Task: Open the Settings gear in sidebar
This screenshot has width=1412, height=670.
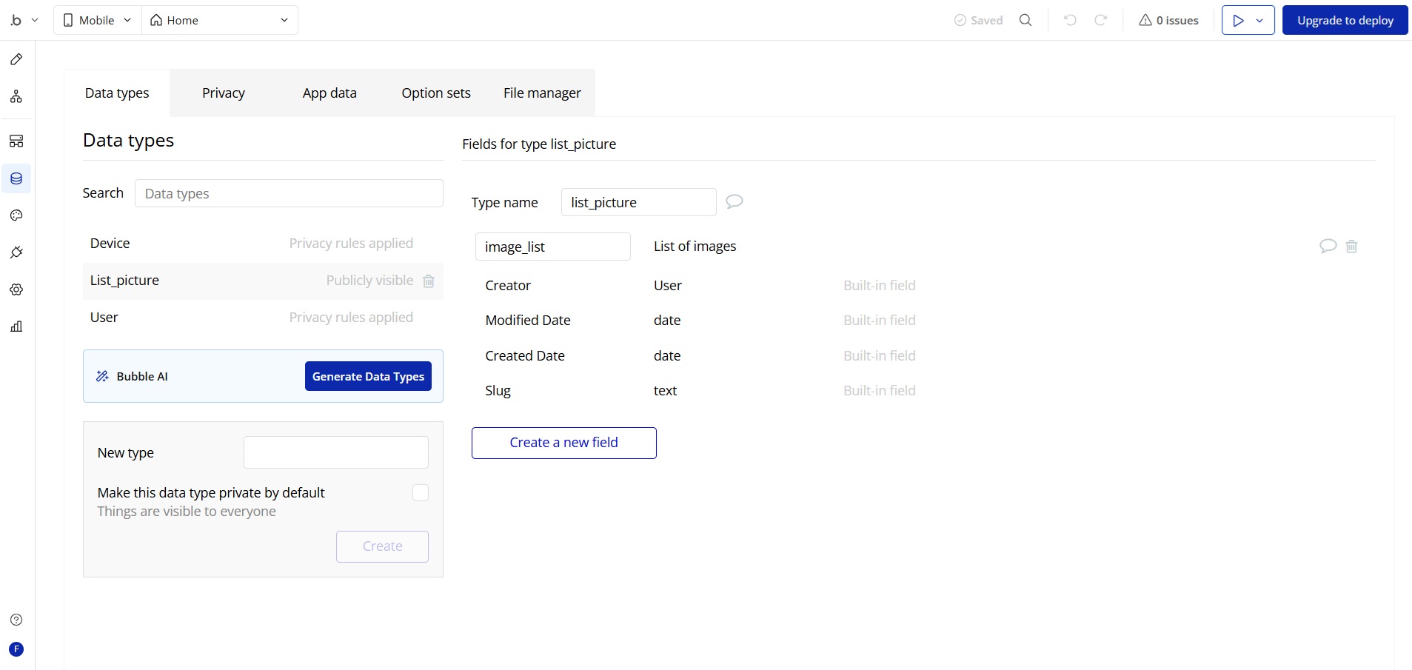Action: [16, 289]
